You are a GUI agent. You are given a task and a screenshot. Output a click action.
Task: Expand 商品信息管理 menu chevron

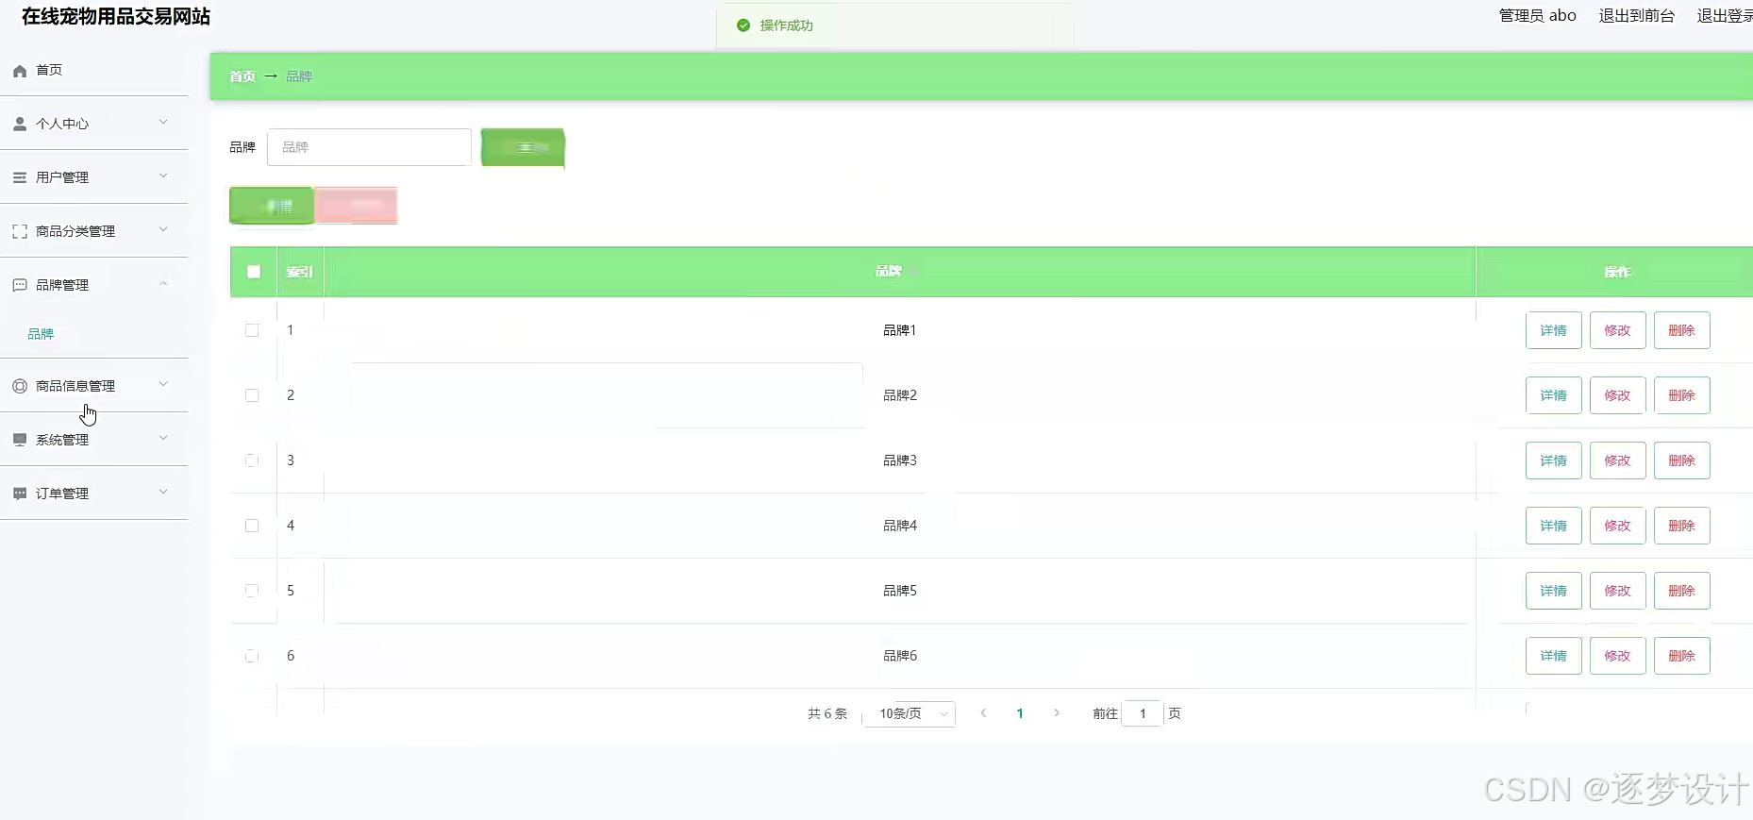click(x=163, y=384)
